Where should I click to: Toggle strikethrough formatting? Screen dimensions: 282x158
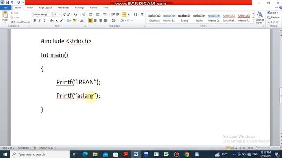click(52, 21)
